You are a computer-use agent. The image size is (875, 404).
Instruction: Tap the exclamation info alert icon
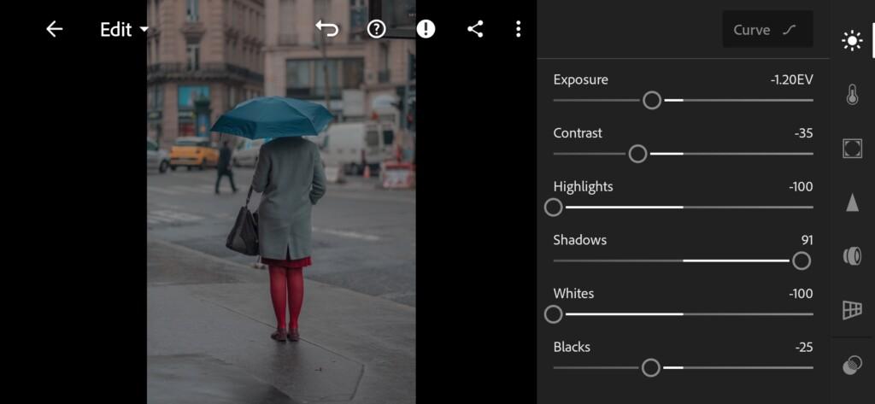coord(426,29)
